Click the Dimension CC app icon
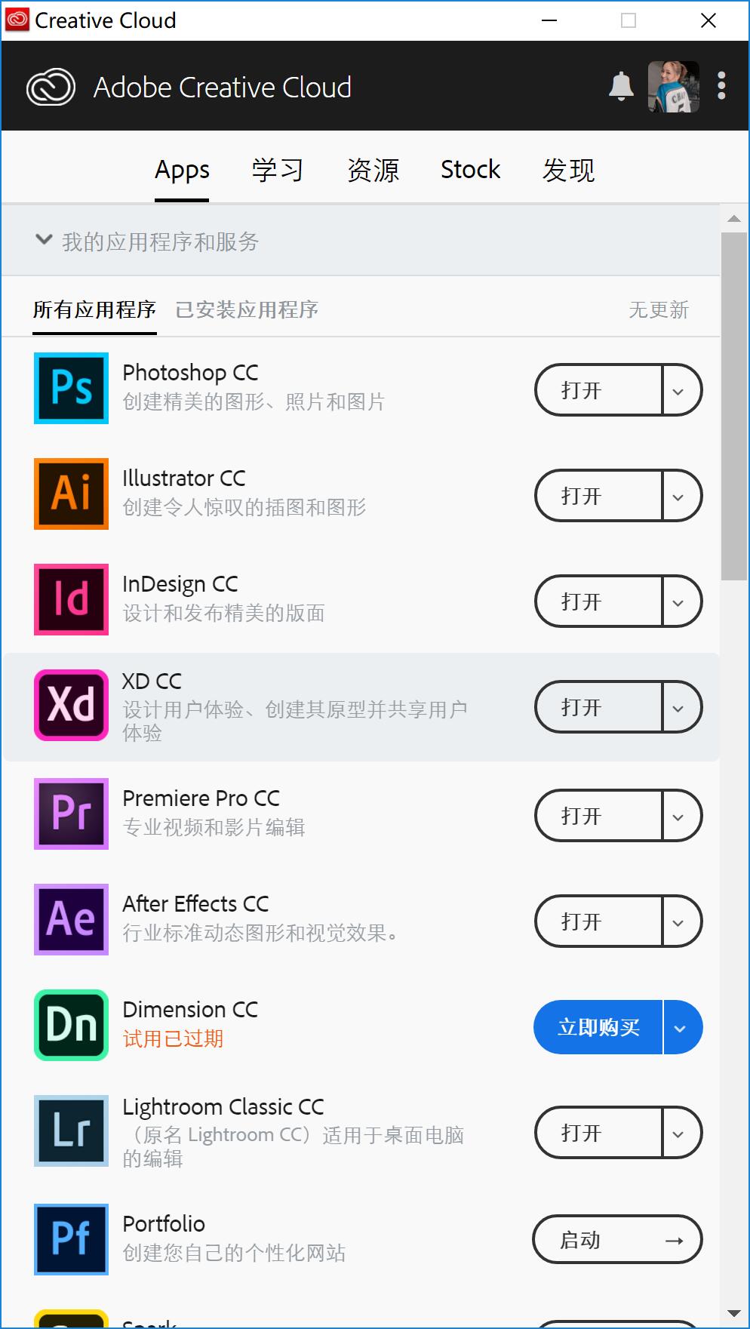 coord(71,1025)
